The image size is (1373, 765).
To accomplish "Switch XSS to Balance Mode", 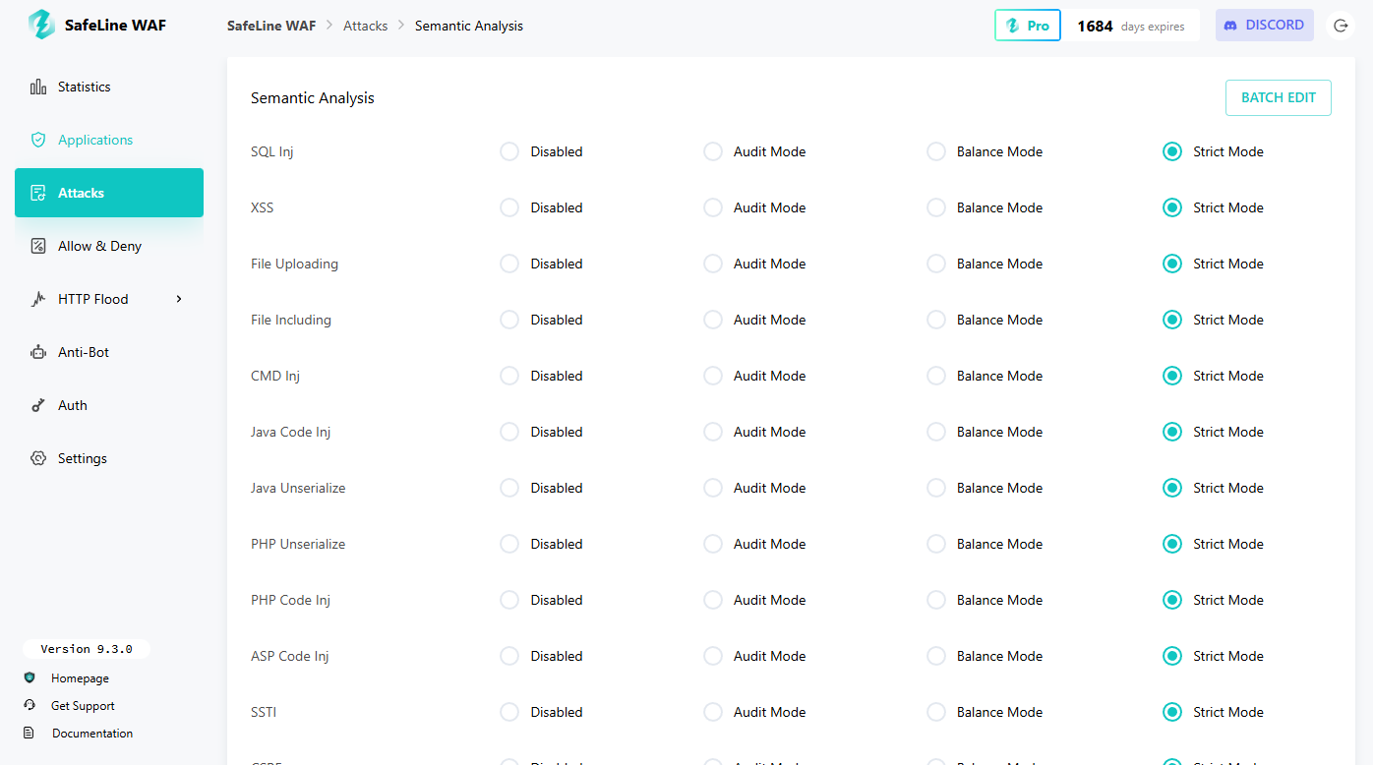I will 936,207.
